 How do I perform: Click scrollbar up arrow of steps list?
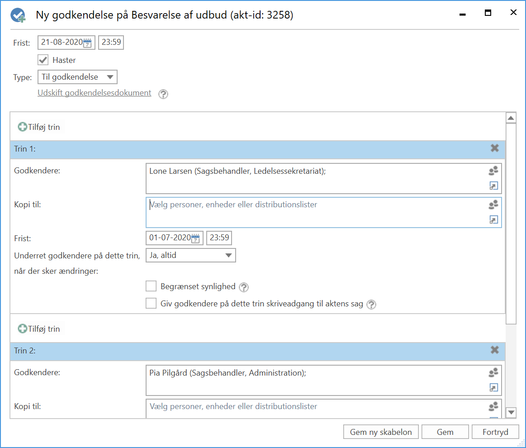pos(511,118)
